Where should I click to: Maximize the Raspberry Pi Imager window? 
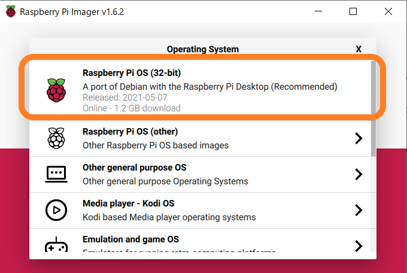(353, 11)
